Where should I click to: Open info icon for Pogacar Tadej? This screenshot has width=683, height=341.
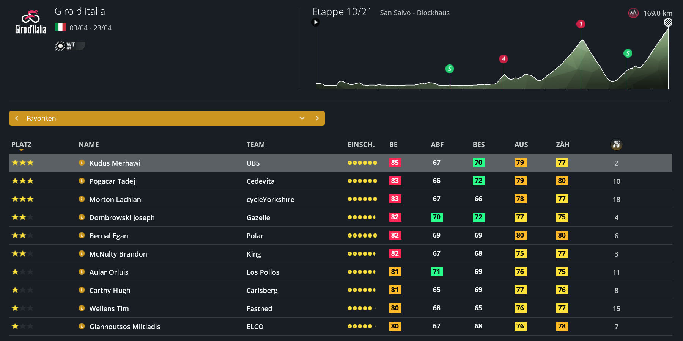click(82, 181)
